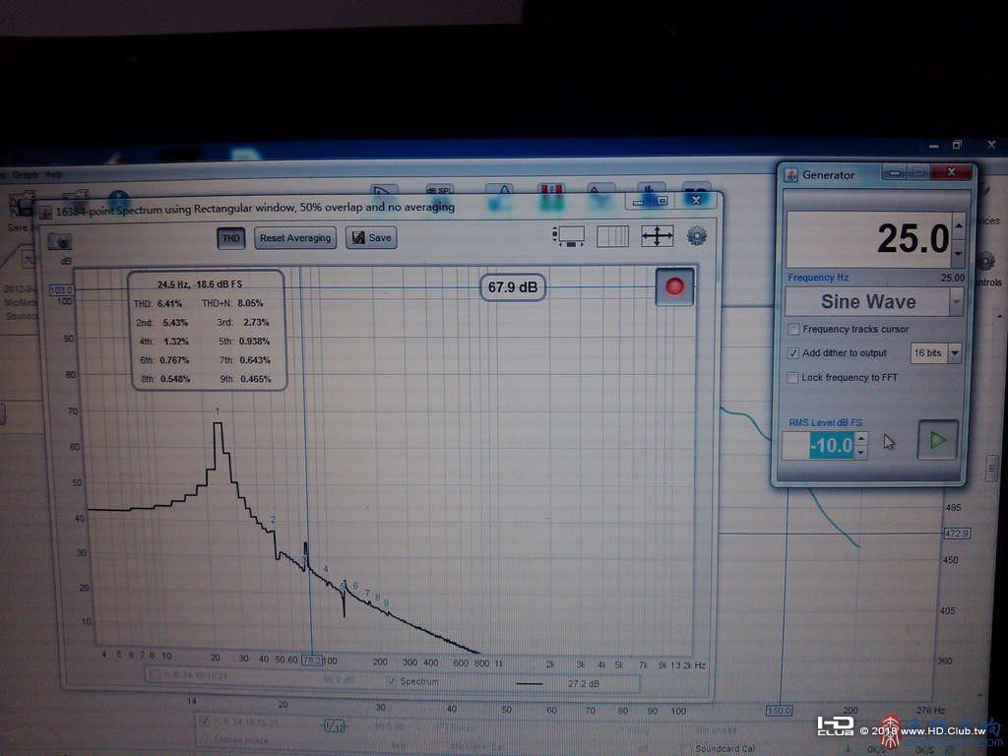Open the Graph menu
This screenshot has width=1008, height=756.
[25, 175]
